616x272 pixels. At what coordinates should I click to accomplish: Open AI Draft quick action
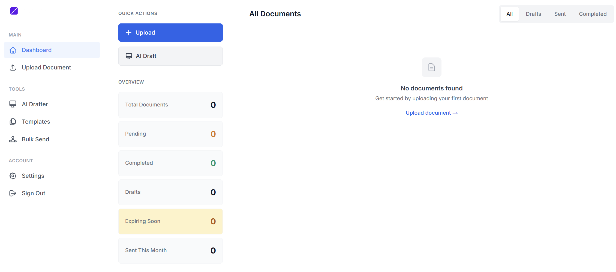tap(170, 56)
